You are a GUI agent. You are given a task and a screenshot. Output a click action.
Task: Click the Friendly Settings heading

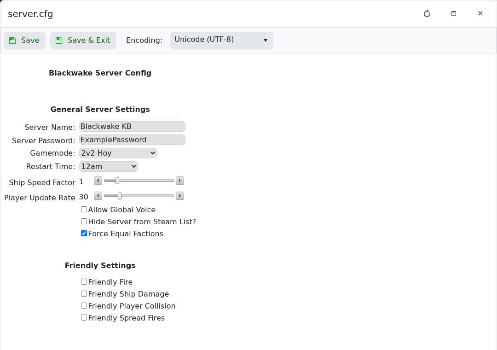[100, 265]
